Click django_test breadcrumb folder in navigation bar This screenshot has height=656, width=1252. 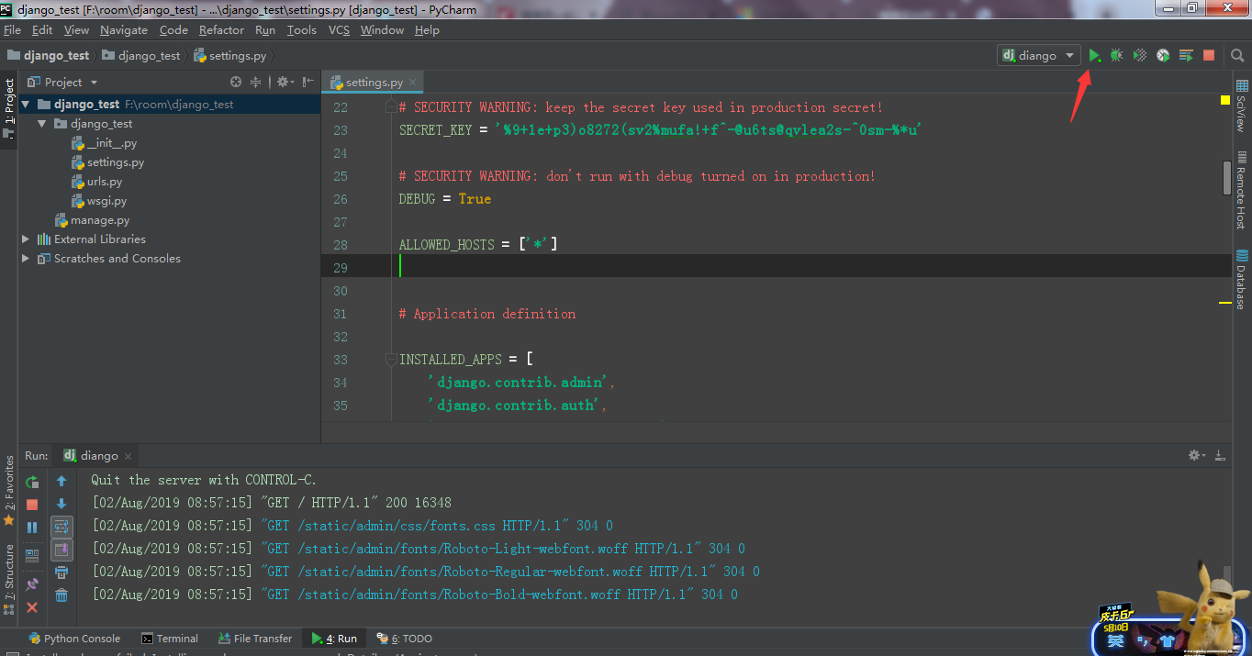141,56
